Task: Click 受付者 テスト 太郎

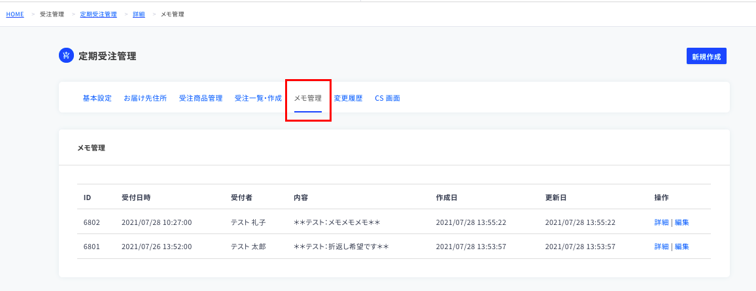Action: click(x=249, y=247)
